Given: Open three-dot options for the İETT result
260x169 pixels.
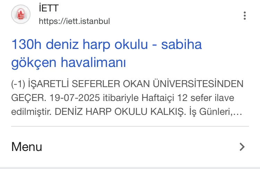Looking at the screenshot, I should point(245,15).
